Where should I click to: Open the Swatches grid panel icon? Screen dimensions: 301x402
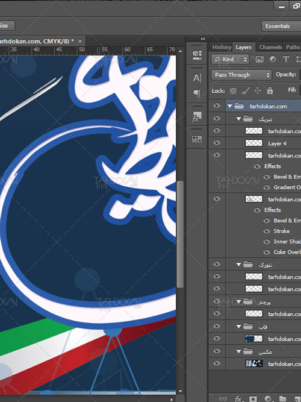tap(197, 139)
